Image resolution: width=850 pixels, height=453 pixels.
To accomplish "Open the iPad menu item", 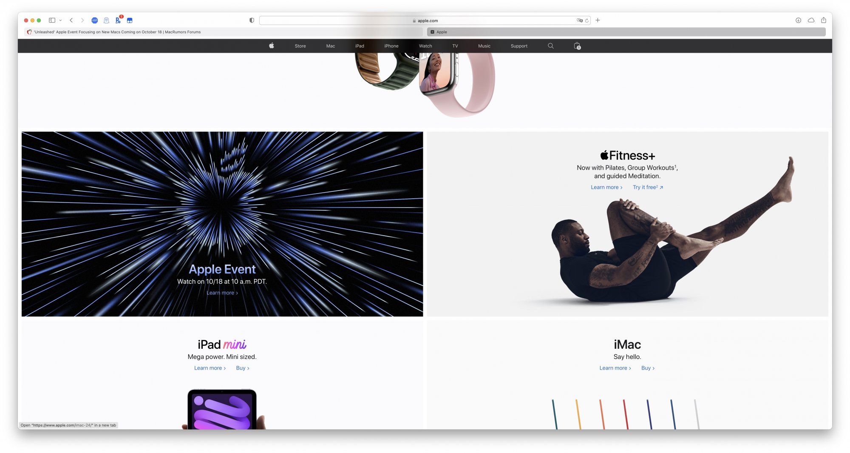I will pos(360,46).
